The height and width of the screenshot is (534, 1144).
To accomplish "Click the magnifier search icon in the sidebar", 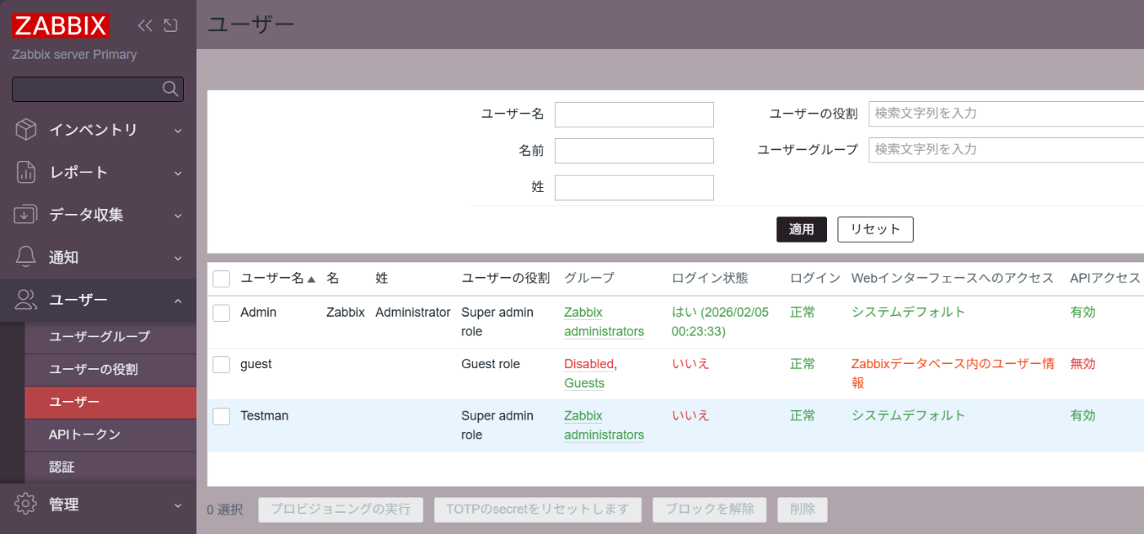I will coord(171,89).
